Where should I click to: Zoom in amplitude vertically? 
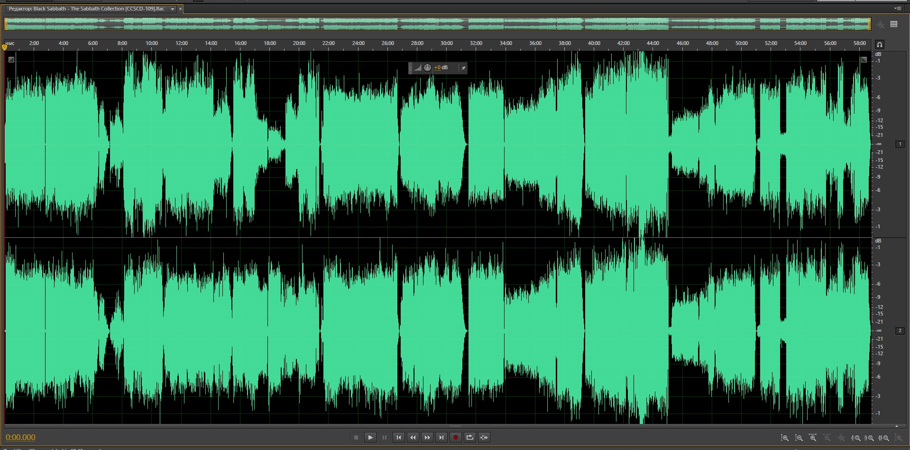click(785, 438)
